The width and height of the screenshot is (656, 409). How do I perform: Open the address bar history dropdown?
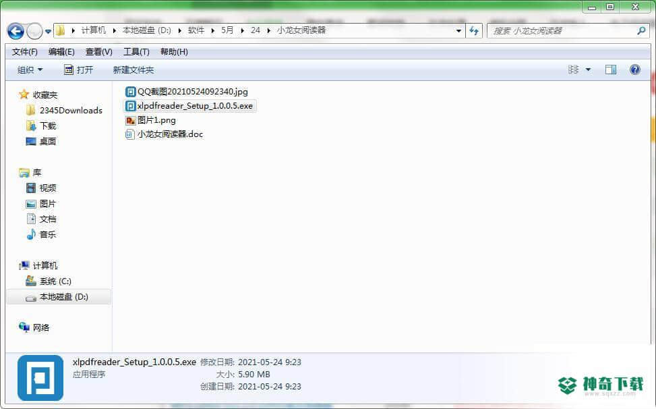(x=458, y=31)
